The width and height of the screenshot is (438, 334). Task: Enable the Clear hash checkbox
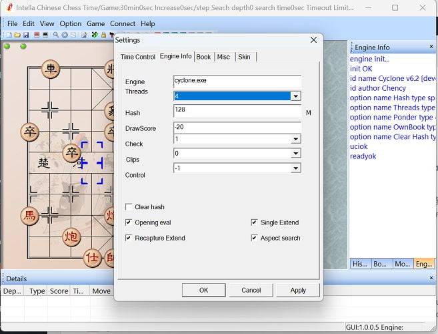(129, 207)
